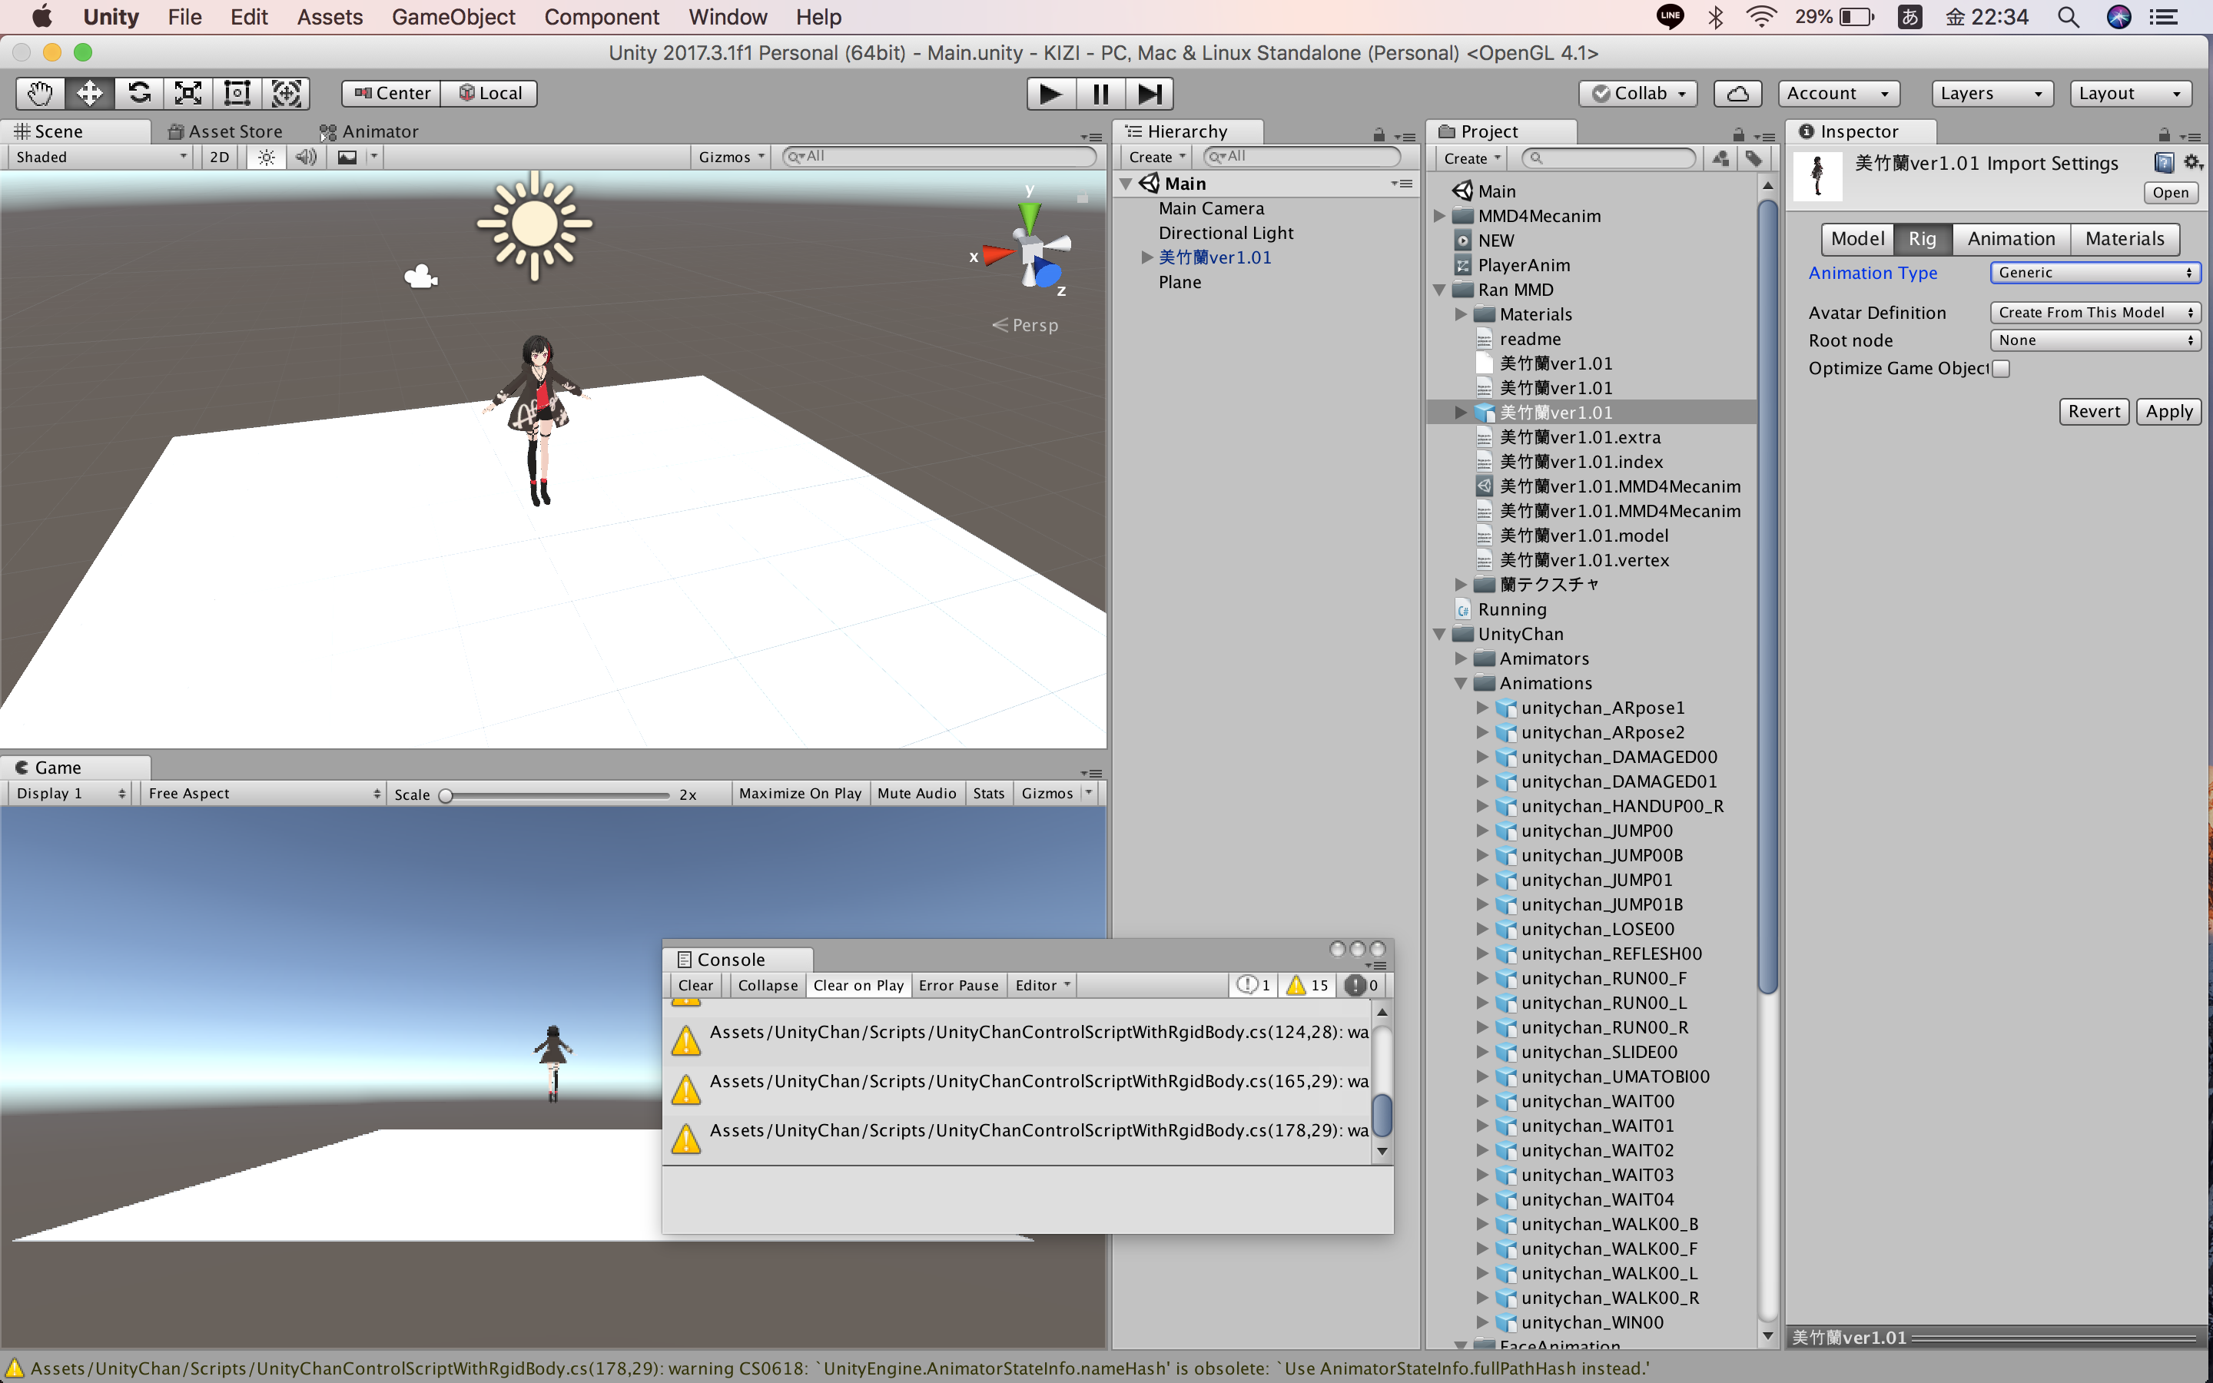Click the Step forward playback icon

(x=1152, y=92)
